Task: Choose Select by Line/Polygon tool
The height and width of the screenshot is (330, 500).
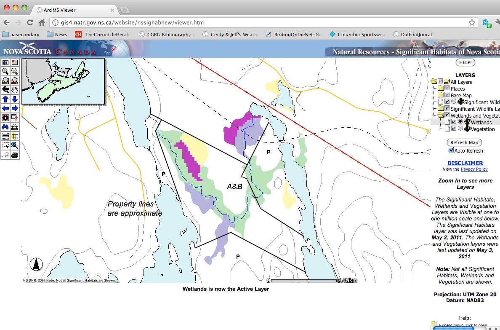Action: pyautogui.click(x=15, y=146)
